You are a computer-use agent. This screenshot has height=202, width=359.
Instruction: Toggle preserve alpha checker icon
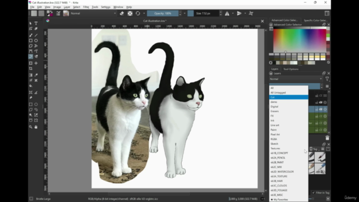pos(130,13)
